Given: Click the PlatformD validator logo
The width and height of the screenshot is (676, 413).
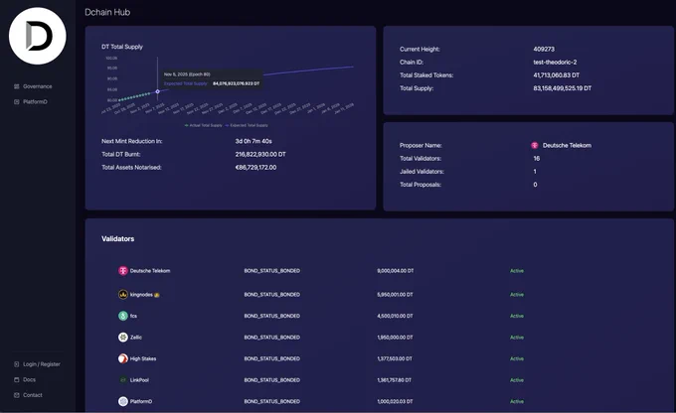Looking at the screenshot, I should (123, 401).
